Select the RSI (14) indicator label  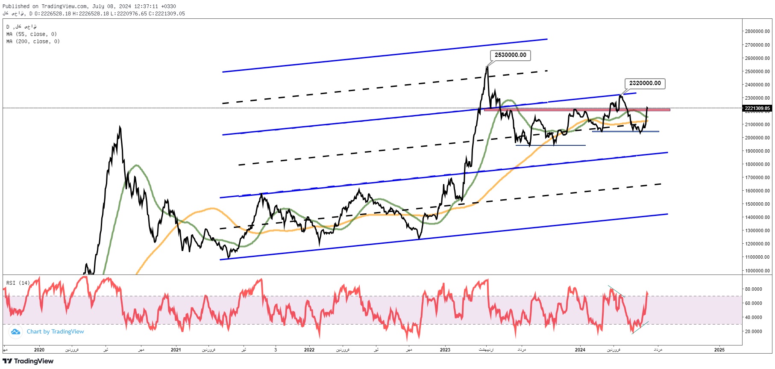[18, 283]
